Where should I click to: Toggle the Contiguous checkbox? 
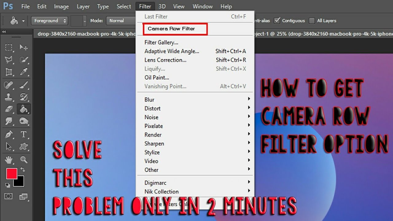(277, 21)
